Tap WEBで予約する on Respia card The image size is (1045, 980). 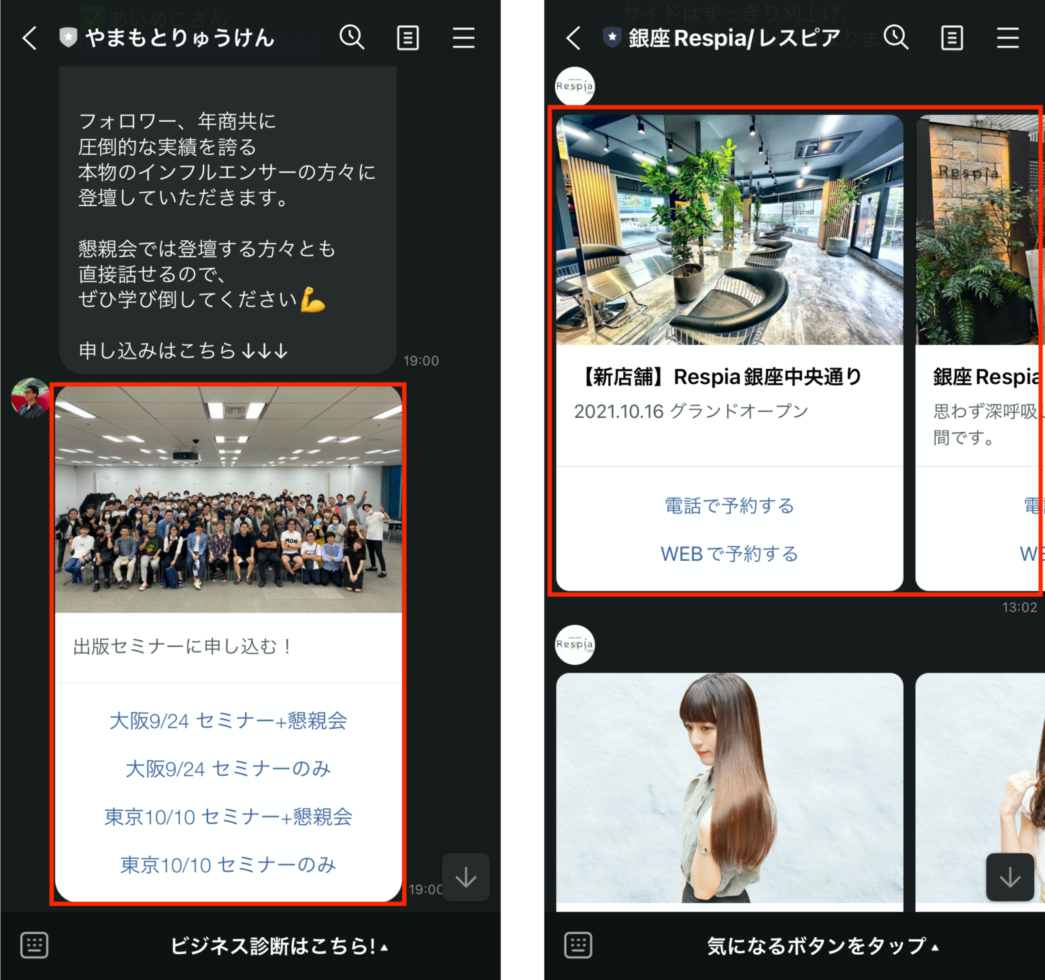[729, 554]
